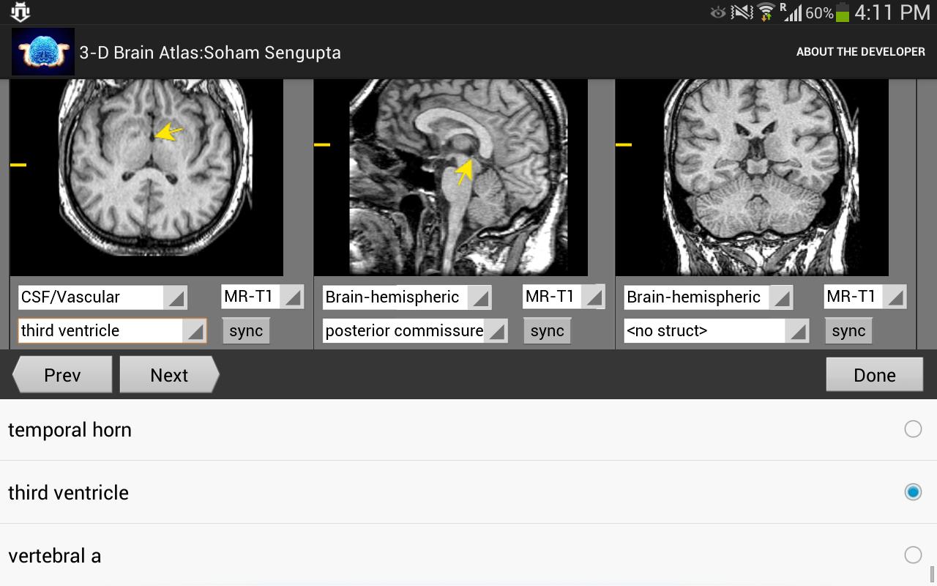Choose the vertebral a list label
Screen dimensions: 937x586
click(x=55, y=556)
